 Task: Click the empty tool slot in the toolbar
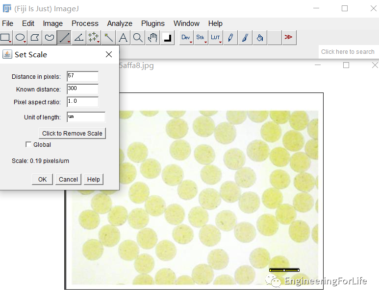pyautogui.click(x=275, y=38)
